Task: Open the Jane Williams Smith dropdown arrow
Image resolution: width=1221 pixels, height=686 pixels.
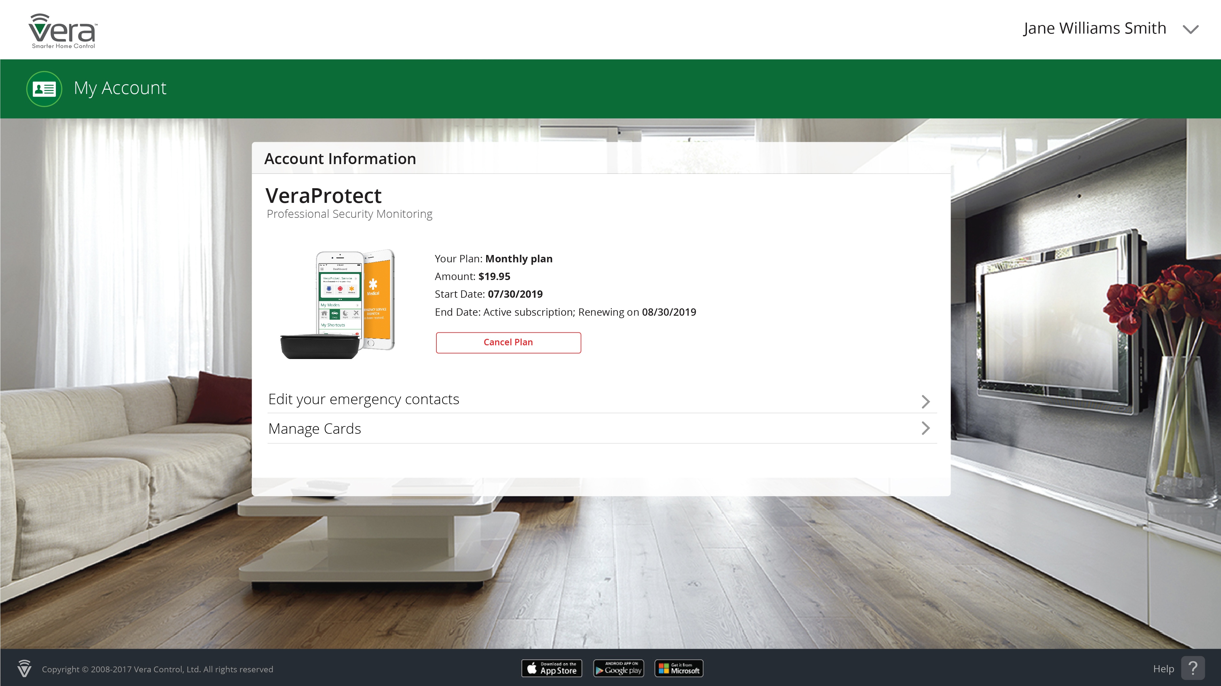Action: coord(1190,29)
